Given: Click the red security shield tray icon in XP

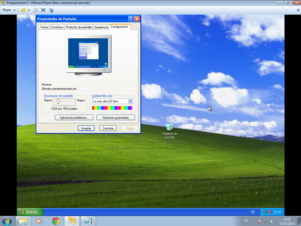Looking at the screenshot, I should (270, 212).
